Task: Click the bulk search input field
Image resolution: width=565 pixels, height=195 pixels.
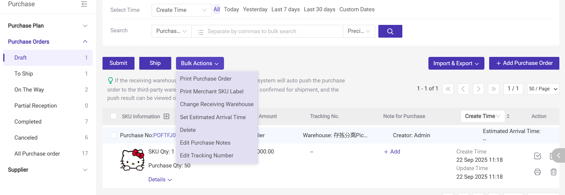Action: coord(267,31)
